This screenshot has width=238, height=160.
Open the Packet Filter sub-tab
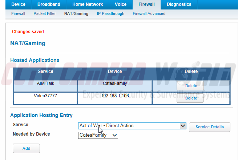pos(45,13)
